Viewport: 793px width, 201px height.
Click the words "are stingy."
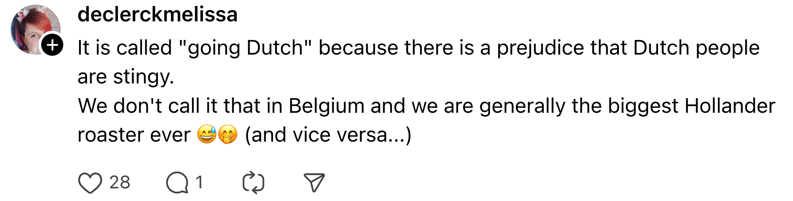tap(126, 77)
